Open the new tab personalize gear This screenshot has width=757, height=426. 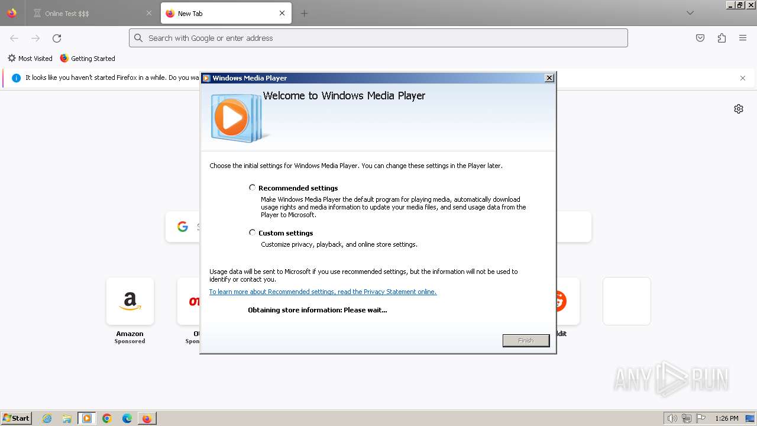[x=739, y=109]
